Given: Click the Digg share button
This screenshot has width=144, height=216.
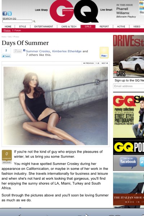Looking at the screenshot, I should (104, 55).
